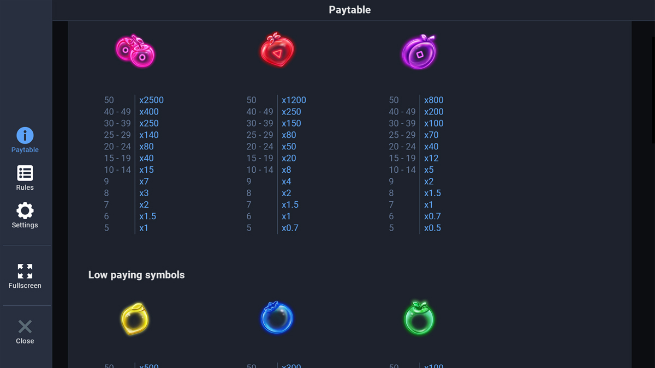Click the x3 payout value

click(144, 193)
